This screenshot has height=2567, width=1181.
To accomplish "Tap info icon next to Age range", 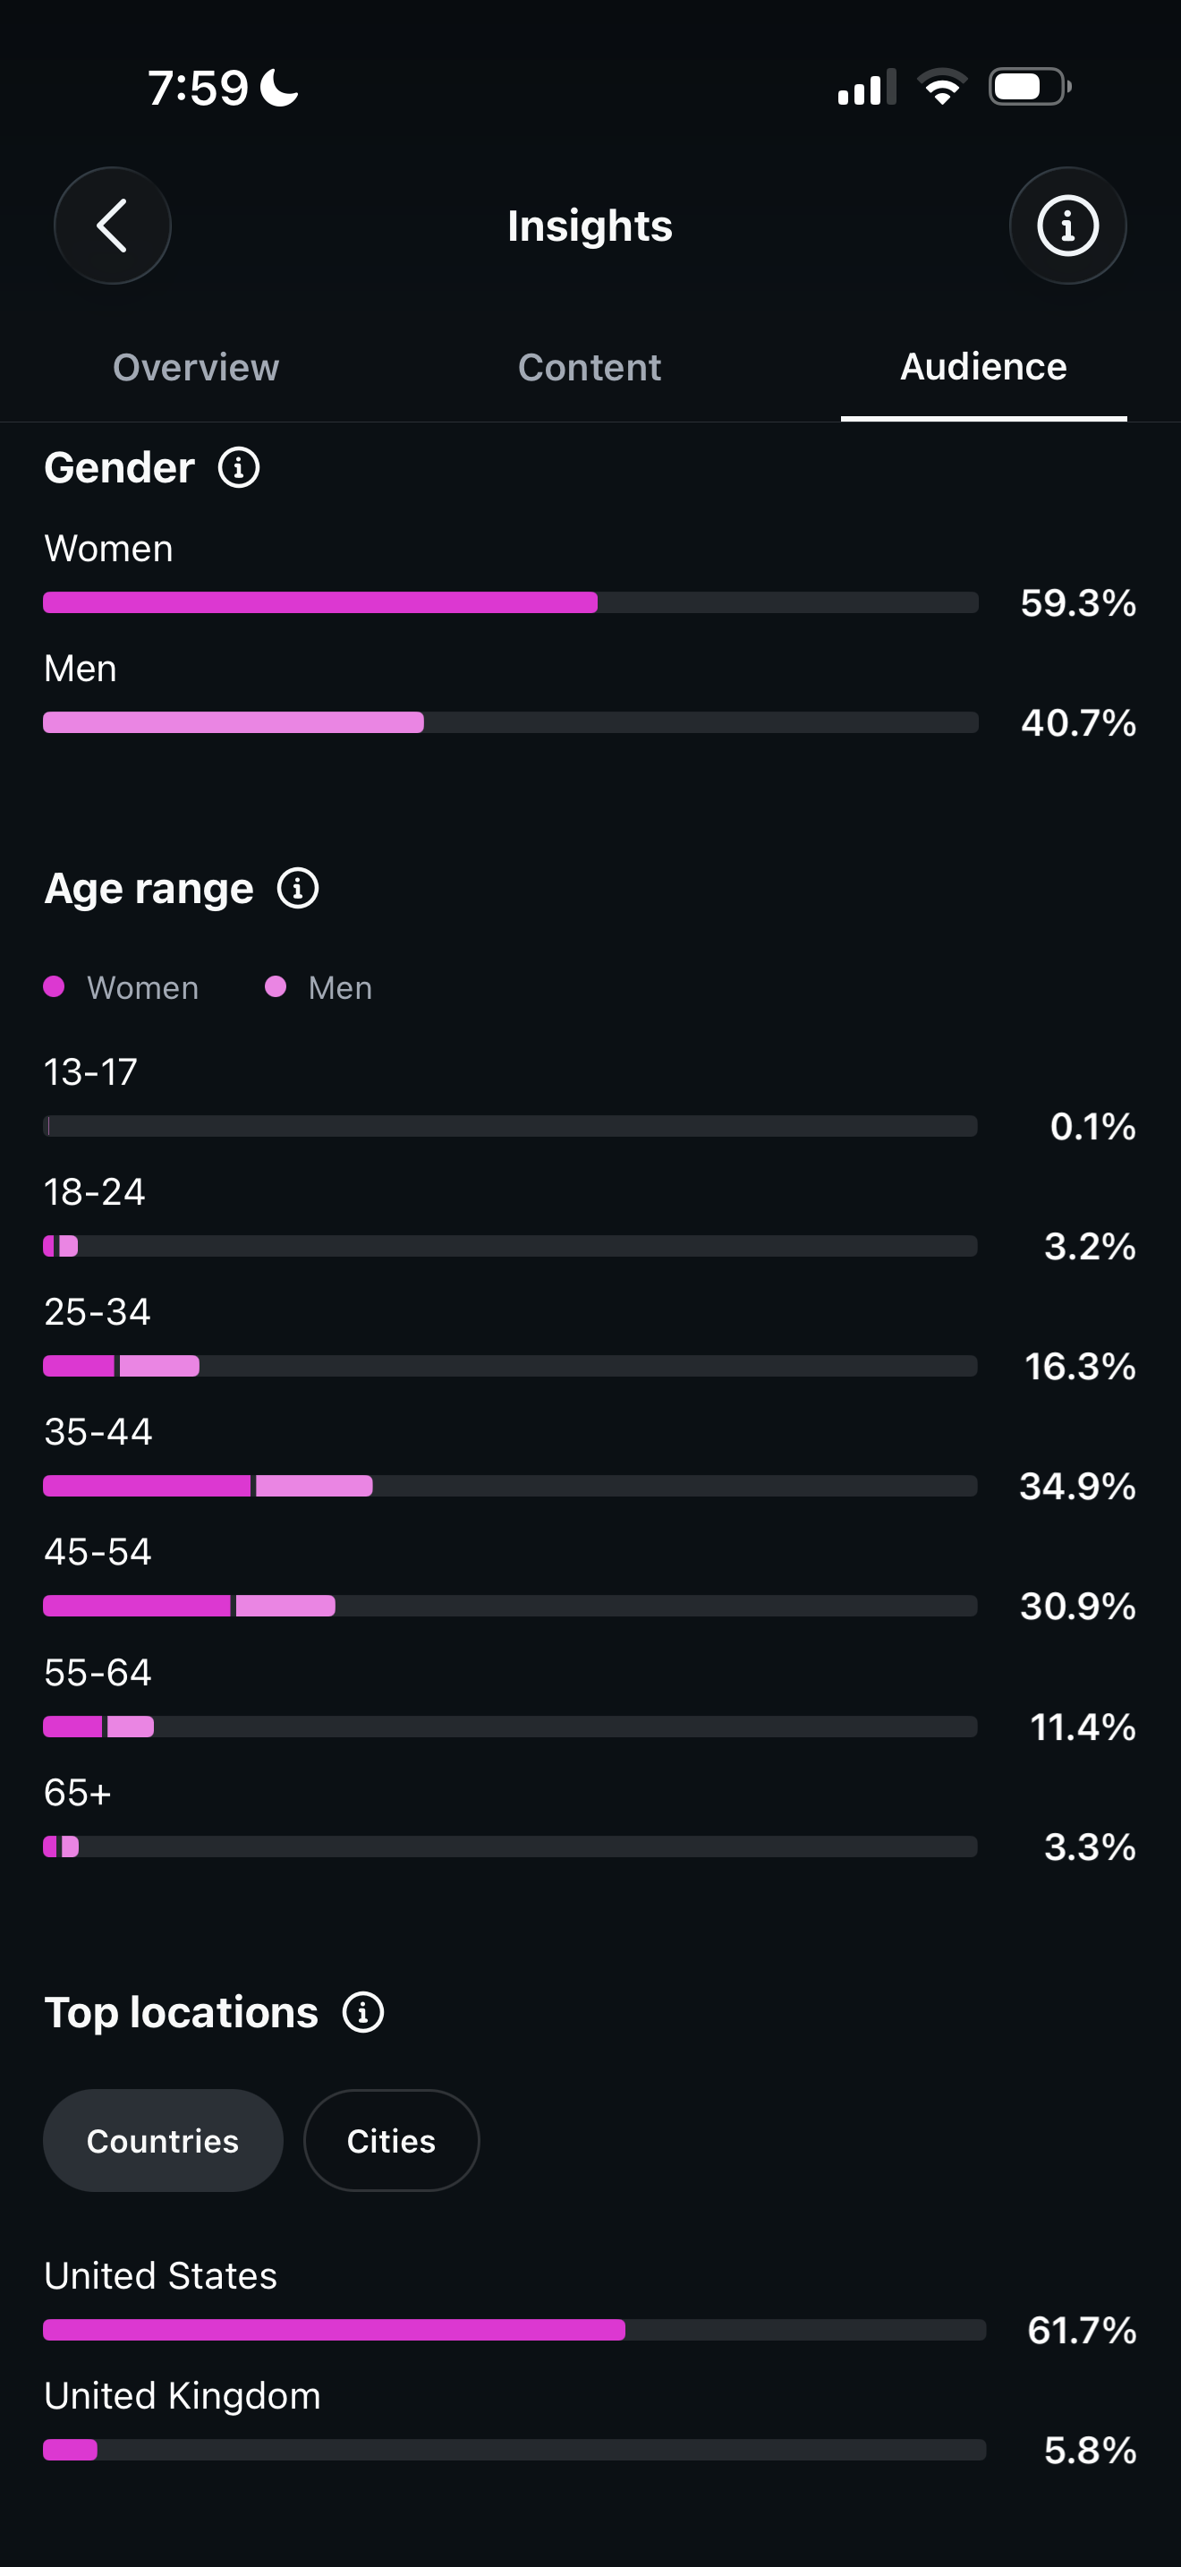I will click(x=298, y=888).
